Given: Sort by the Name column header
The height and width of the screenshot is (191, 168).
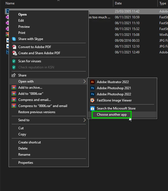Looking at the screenshot, I should pyautogui.click(x=10, y=3).
